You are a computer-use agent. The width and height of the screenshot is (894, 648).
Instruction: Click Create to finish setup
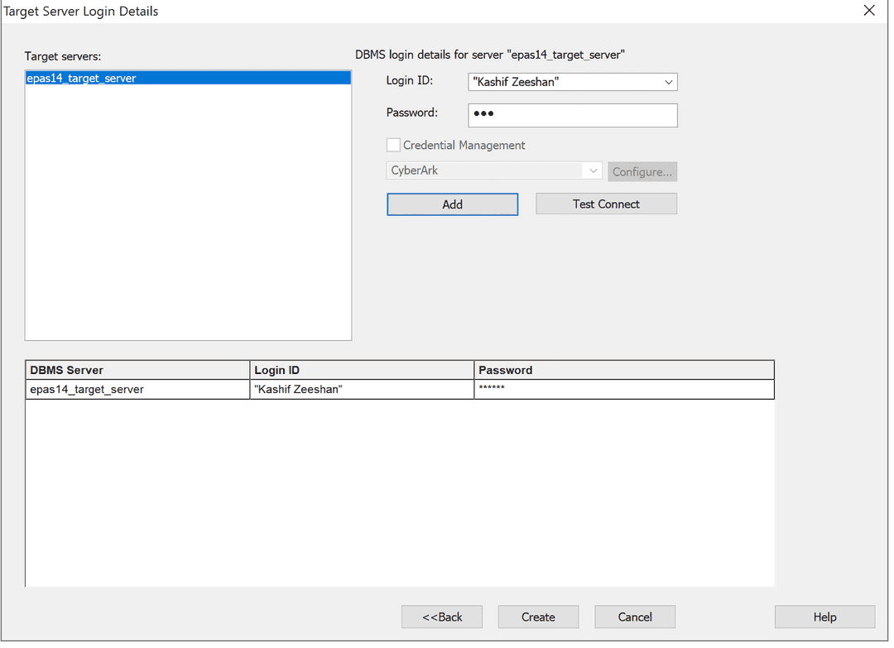point(538,617)
